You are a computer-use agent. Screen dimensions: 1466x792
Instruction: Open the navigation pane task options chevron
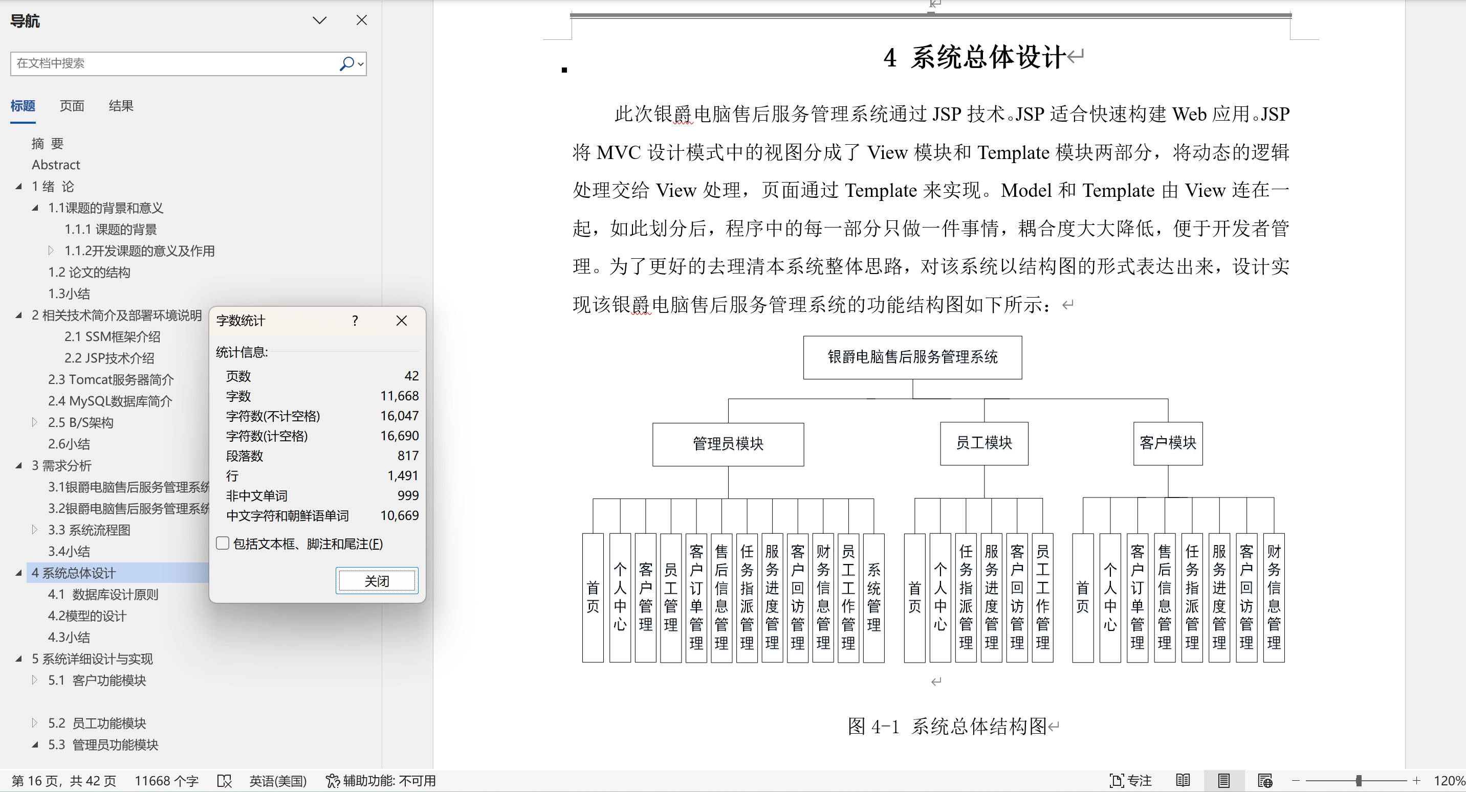click(x=320, y=20)
